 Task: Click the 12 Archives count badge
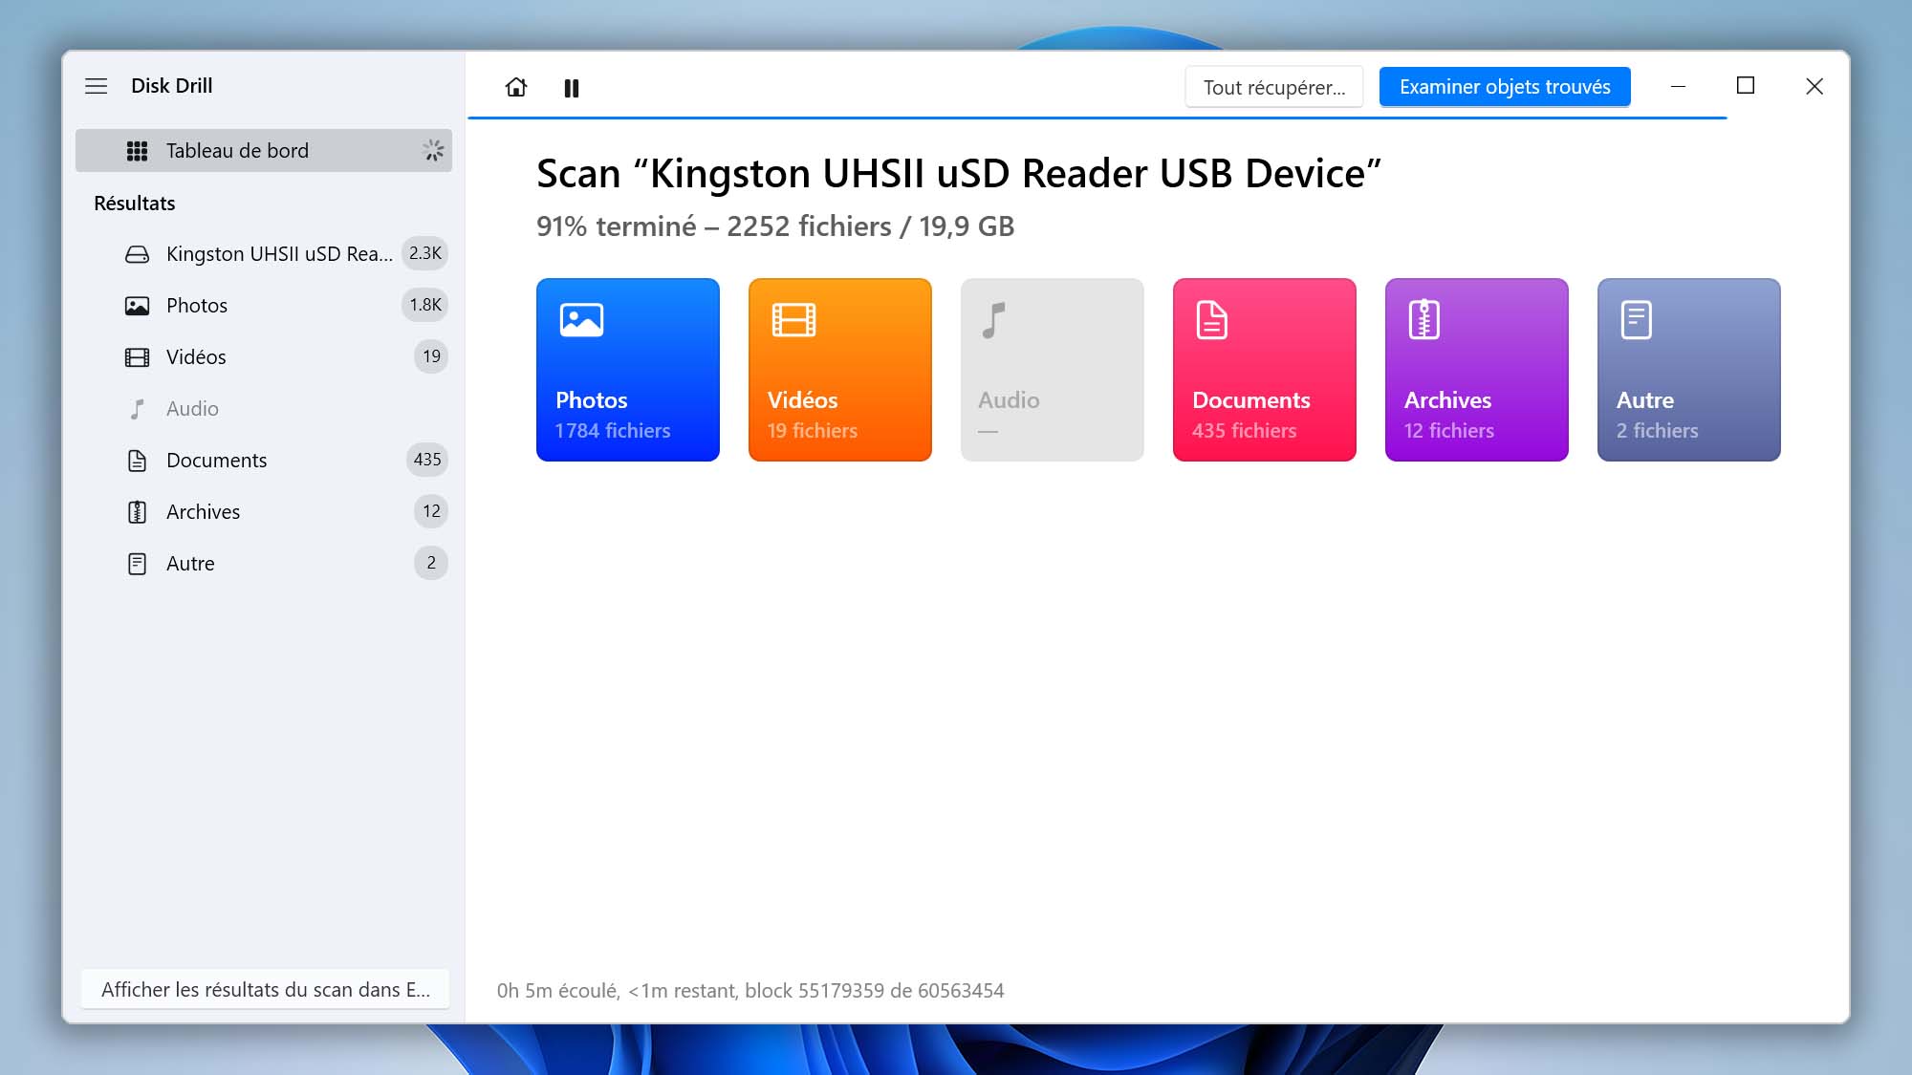coord(431,511)
